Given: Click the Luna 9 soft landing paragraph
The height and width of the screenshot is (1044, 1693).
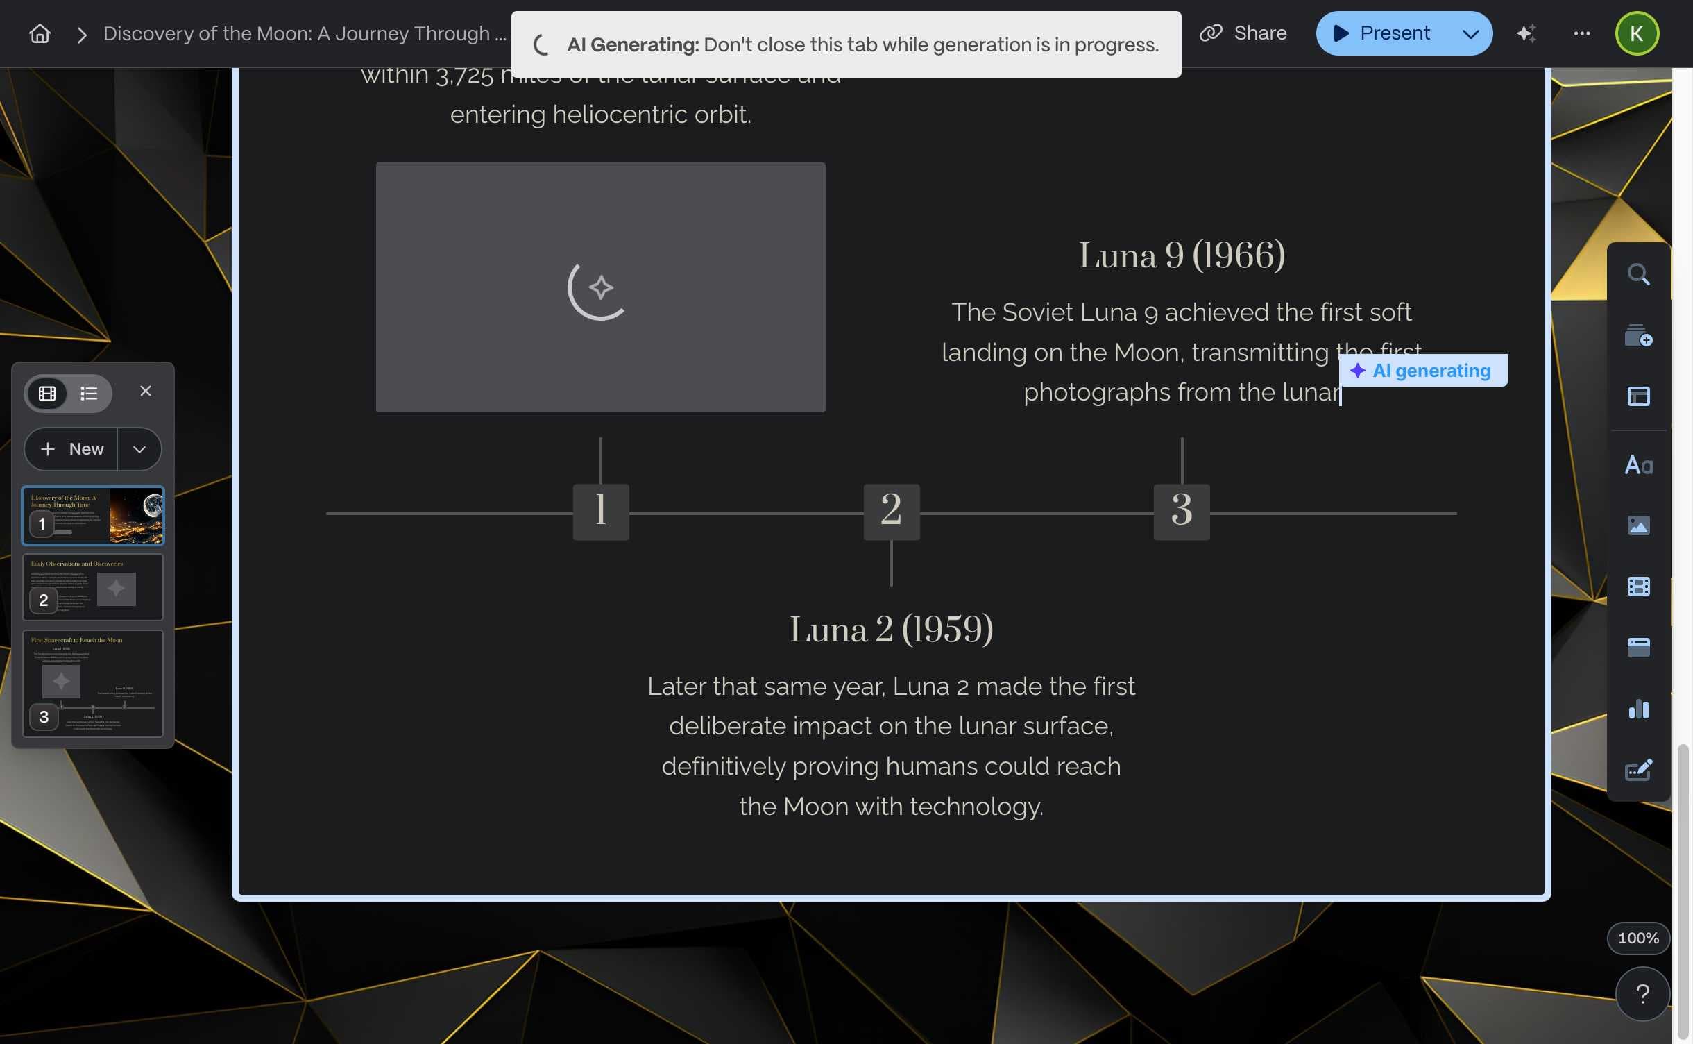Looking at the screenshot, I should click(1182, 352).
